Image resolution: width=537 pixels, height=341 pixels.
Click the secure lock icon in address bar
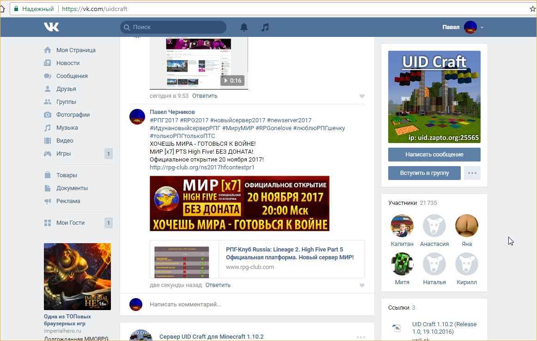click(16, 9)
